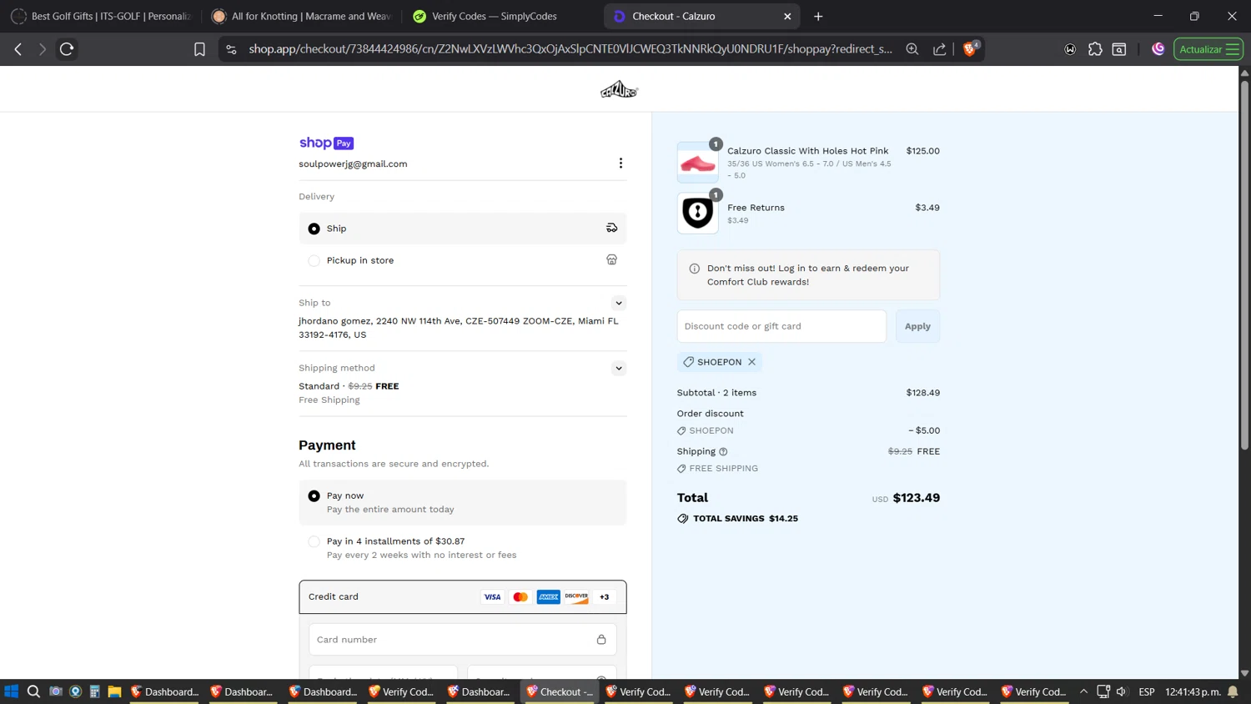Click the taskbar clock 12:41:43 p.m.
Viewport: 1251px width, 704px height.
click(x=1193, y=691)
